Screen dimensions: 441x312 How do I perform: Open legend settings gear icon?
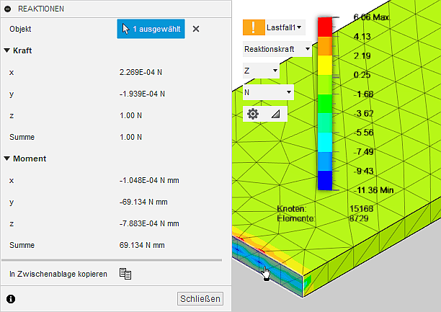(x=253, y=114)
